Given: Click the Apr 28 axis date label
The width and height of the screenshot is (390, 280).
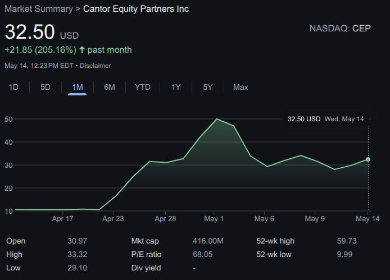Looking at the screenshot, I should tap(165, 219).
